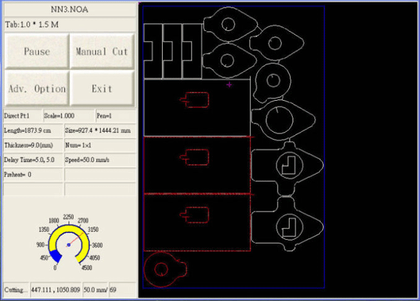Click the NN3.NOA file name title
The width and height of the screenshot is (420, 301).
(69, 10)
